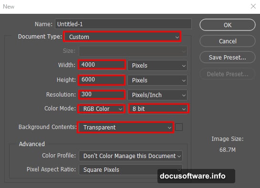Click the Width input field
Viewport: 260px width, 188px height.
click(102, 65)
